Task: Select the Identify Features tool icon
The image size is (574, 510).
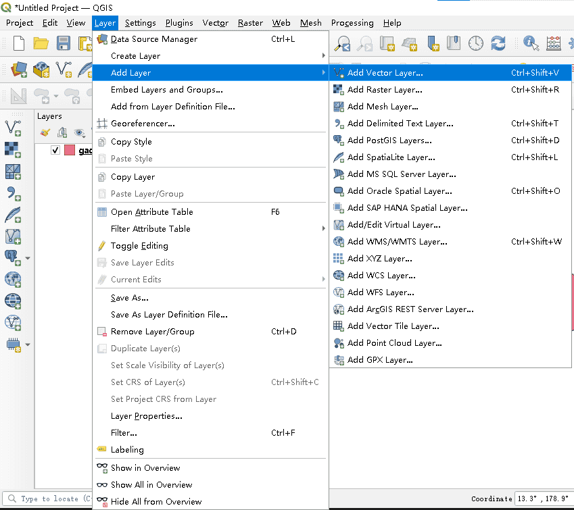Action: point(531,43)
